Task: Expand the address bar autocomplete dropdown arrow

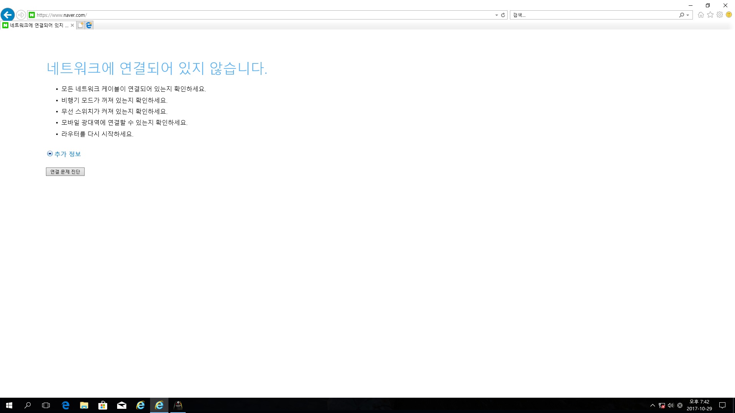Action: (497, 15)
